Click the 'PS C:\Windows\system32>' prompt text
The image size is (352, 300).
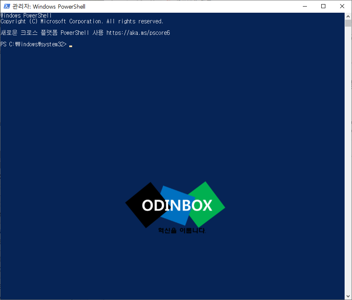coord(34,44)
